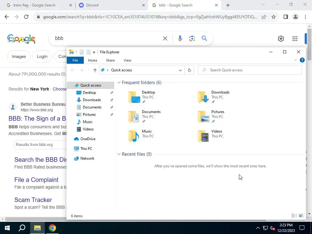Switch to large icons view in the status bar

(301, 216)
